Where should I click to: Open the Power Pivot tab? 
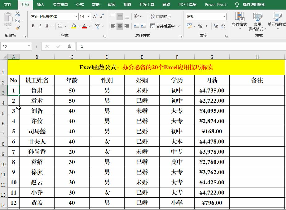tap(215, 5)
